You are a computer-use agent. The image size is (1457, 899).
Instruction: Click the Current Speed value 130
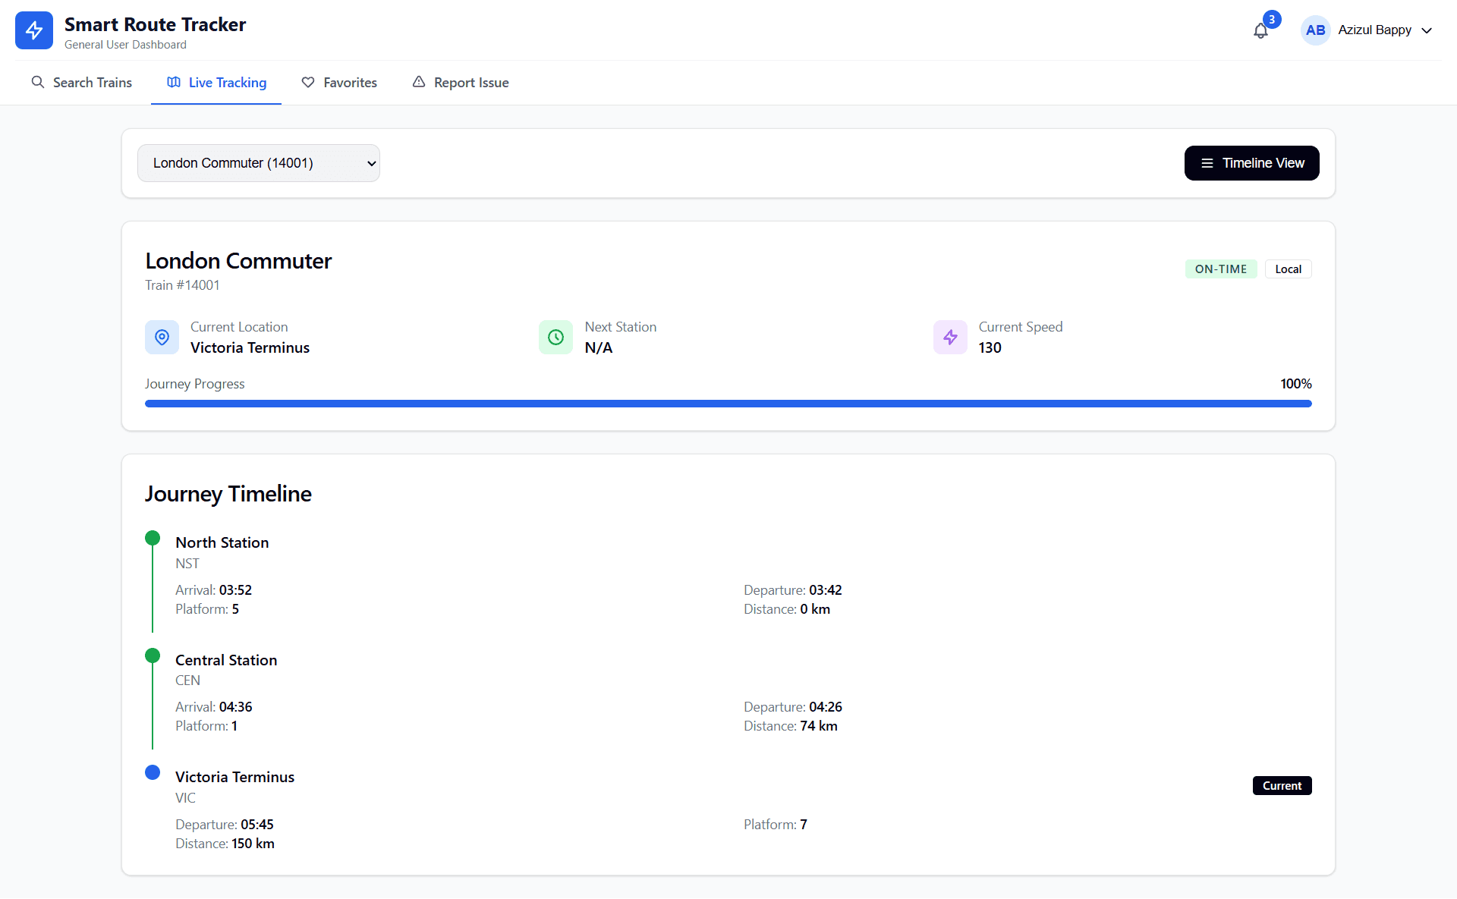coord(990,347)
